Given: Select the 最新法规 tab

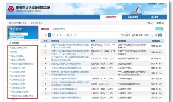Looking at the screenshot, I should point(45,29).
